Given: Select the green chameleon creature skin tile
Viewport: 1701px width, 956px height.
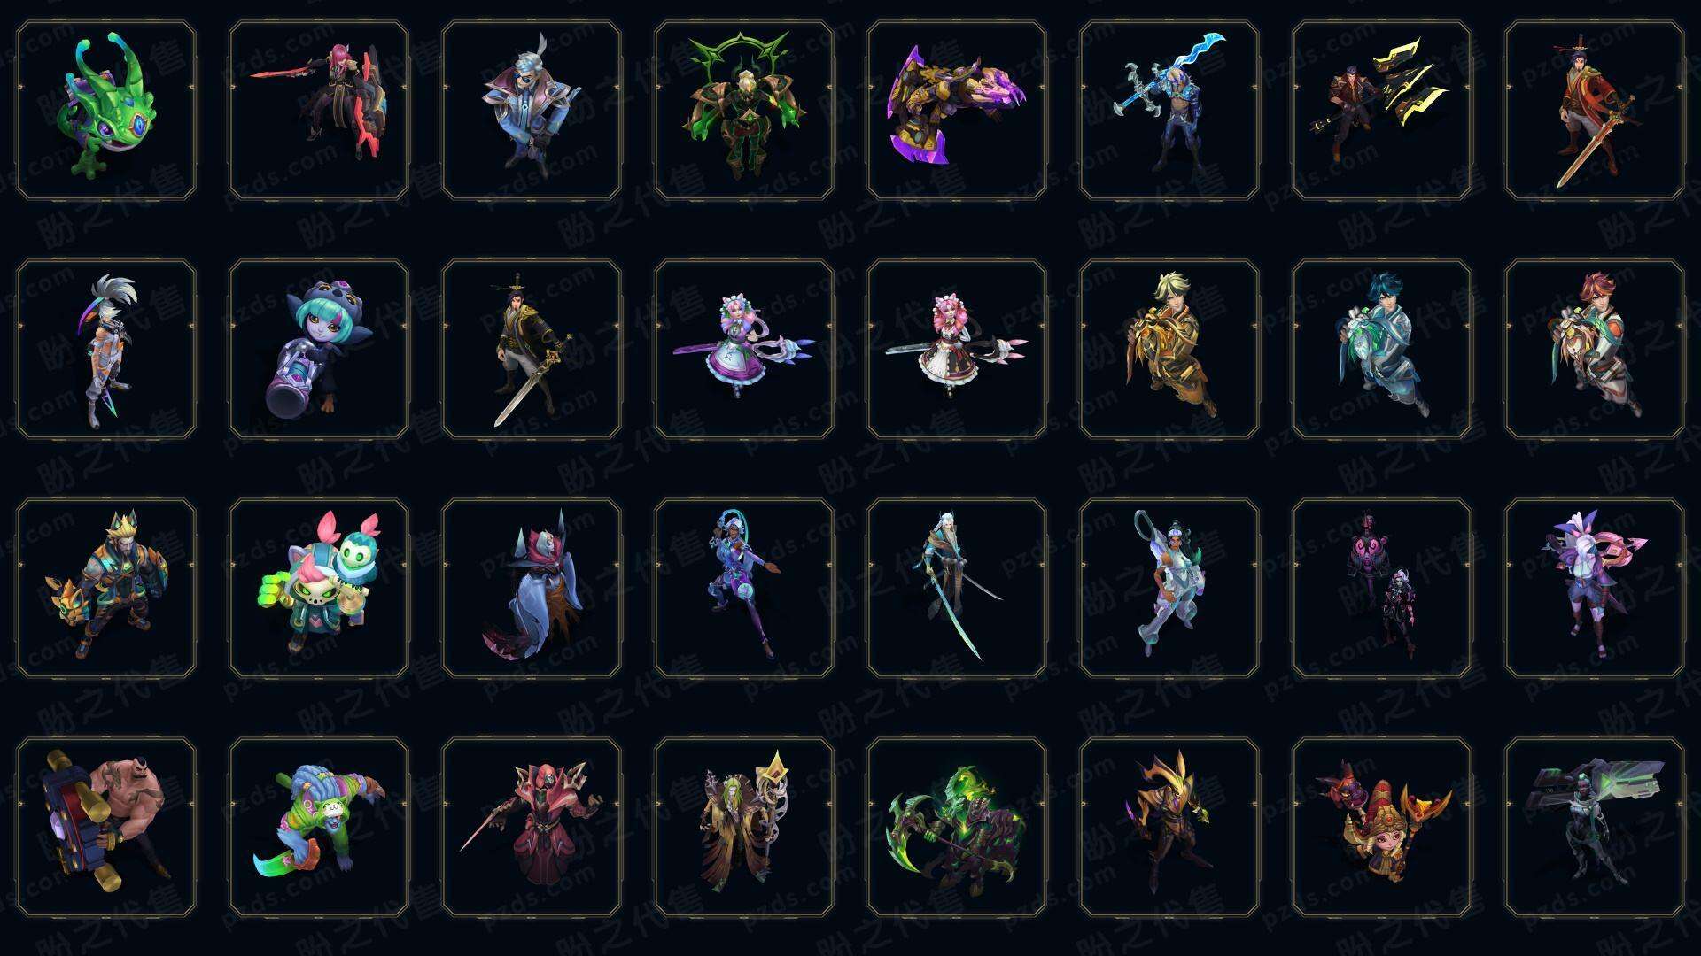Looking at the screenshot, I should coord(106,111).
